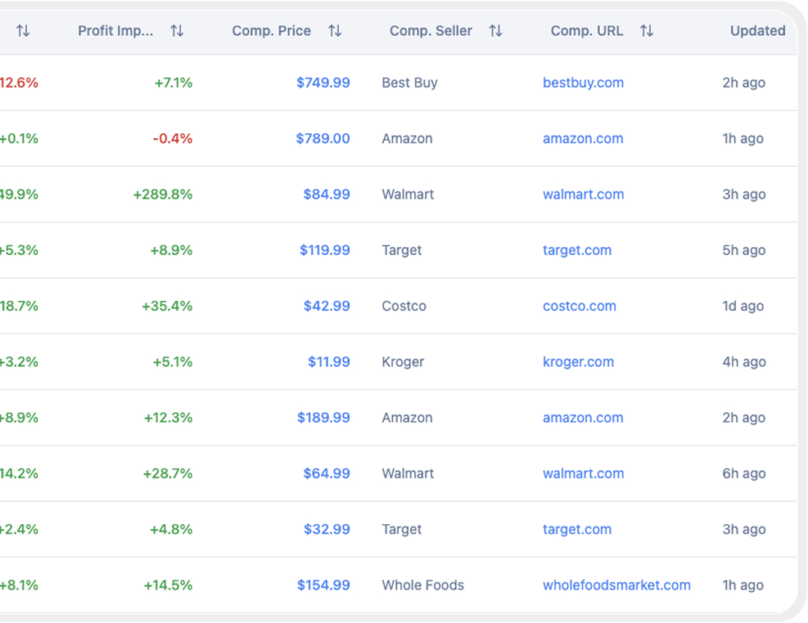This screenshot has width=808, height=623.
Task: Sort by Comp. URL using its sort icon
Action: [647, 30]
